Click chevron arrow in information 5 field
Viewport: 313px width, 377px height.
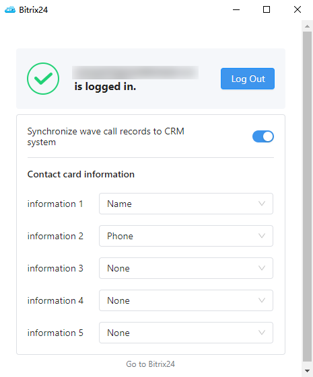[x=262, y=333]
